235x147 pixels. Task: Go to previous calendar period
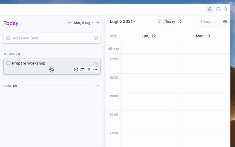160,22
